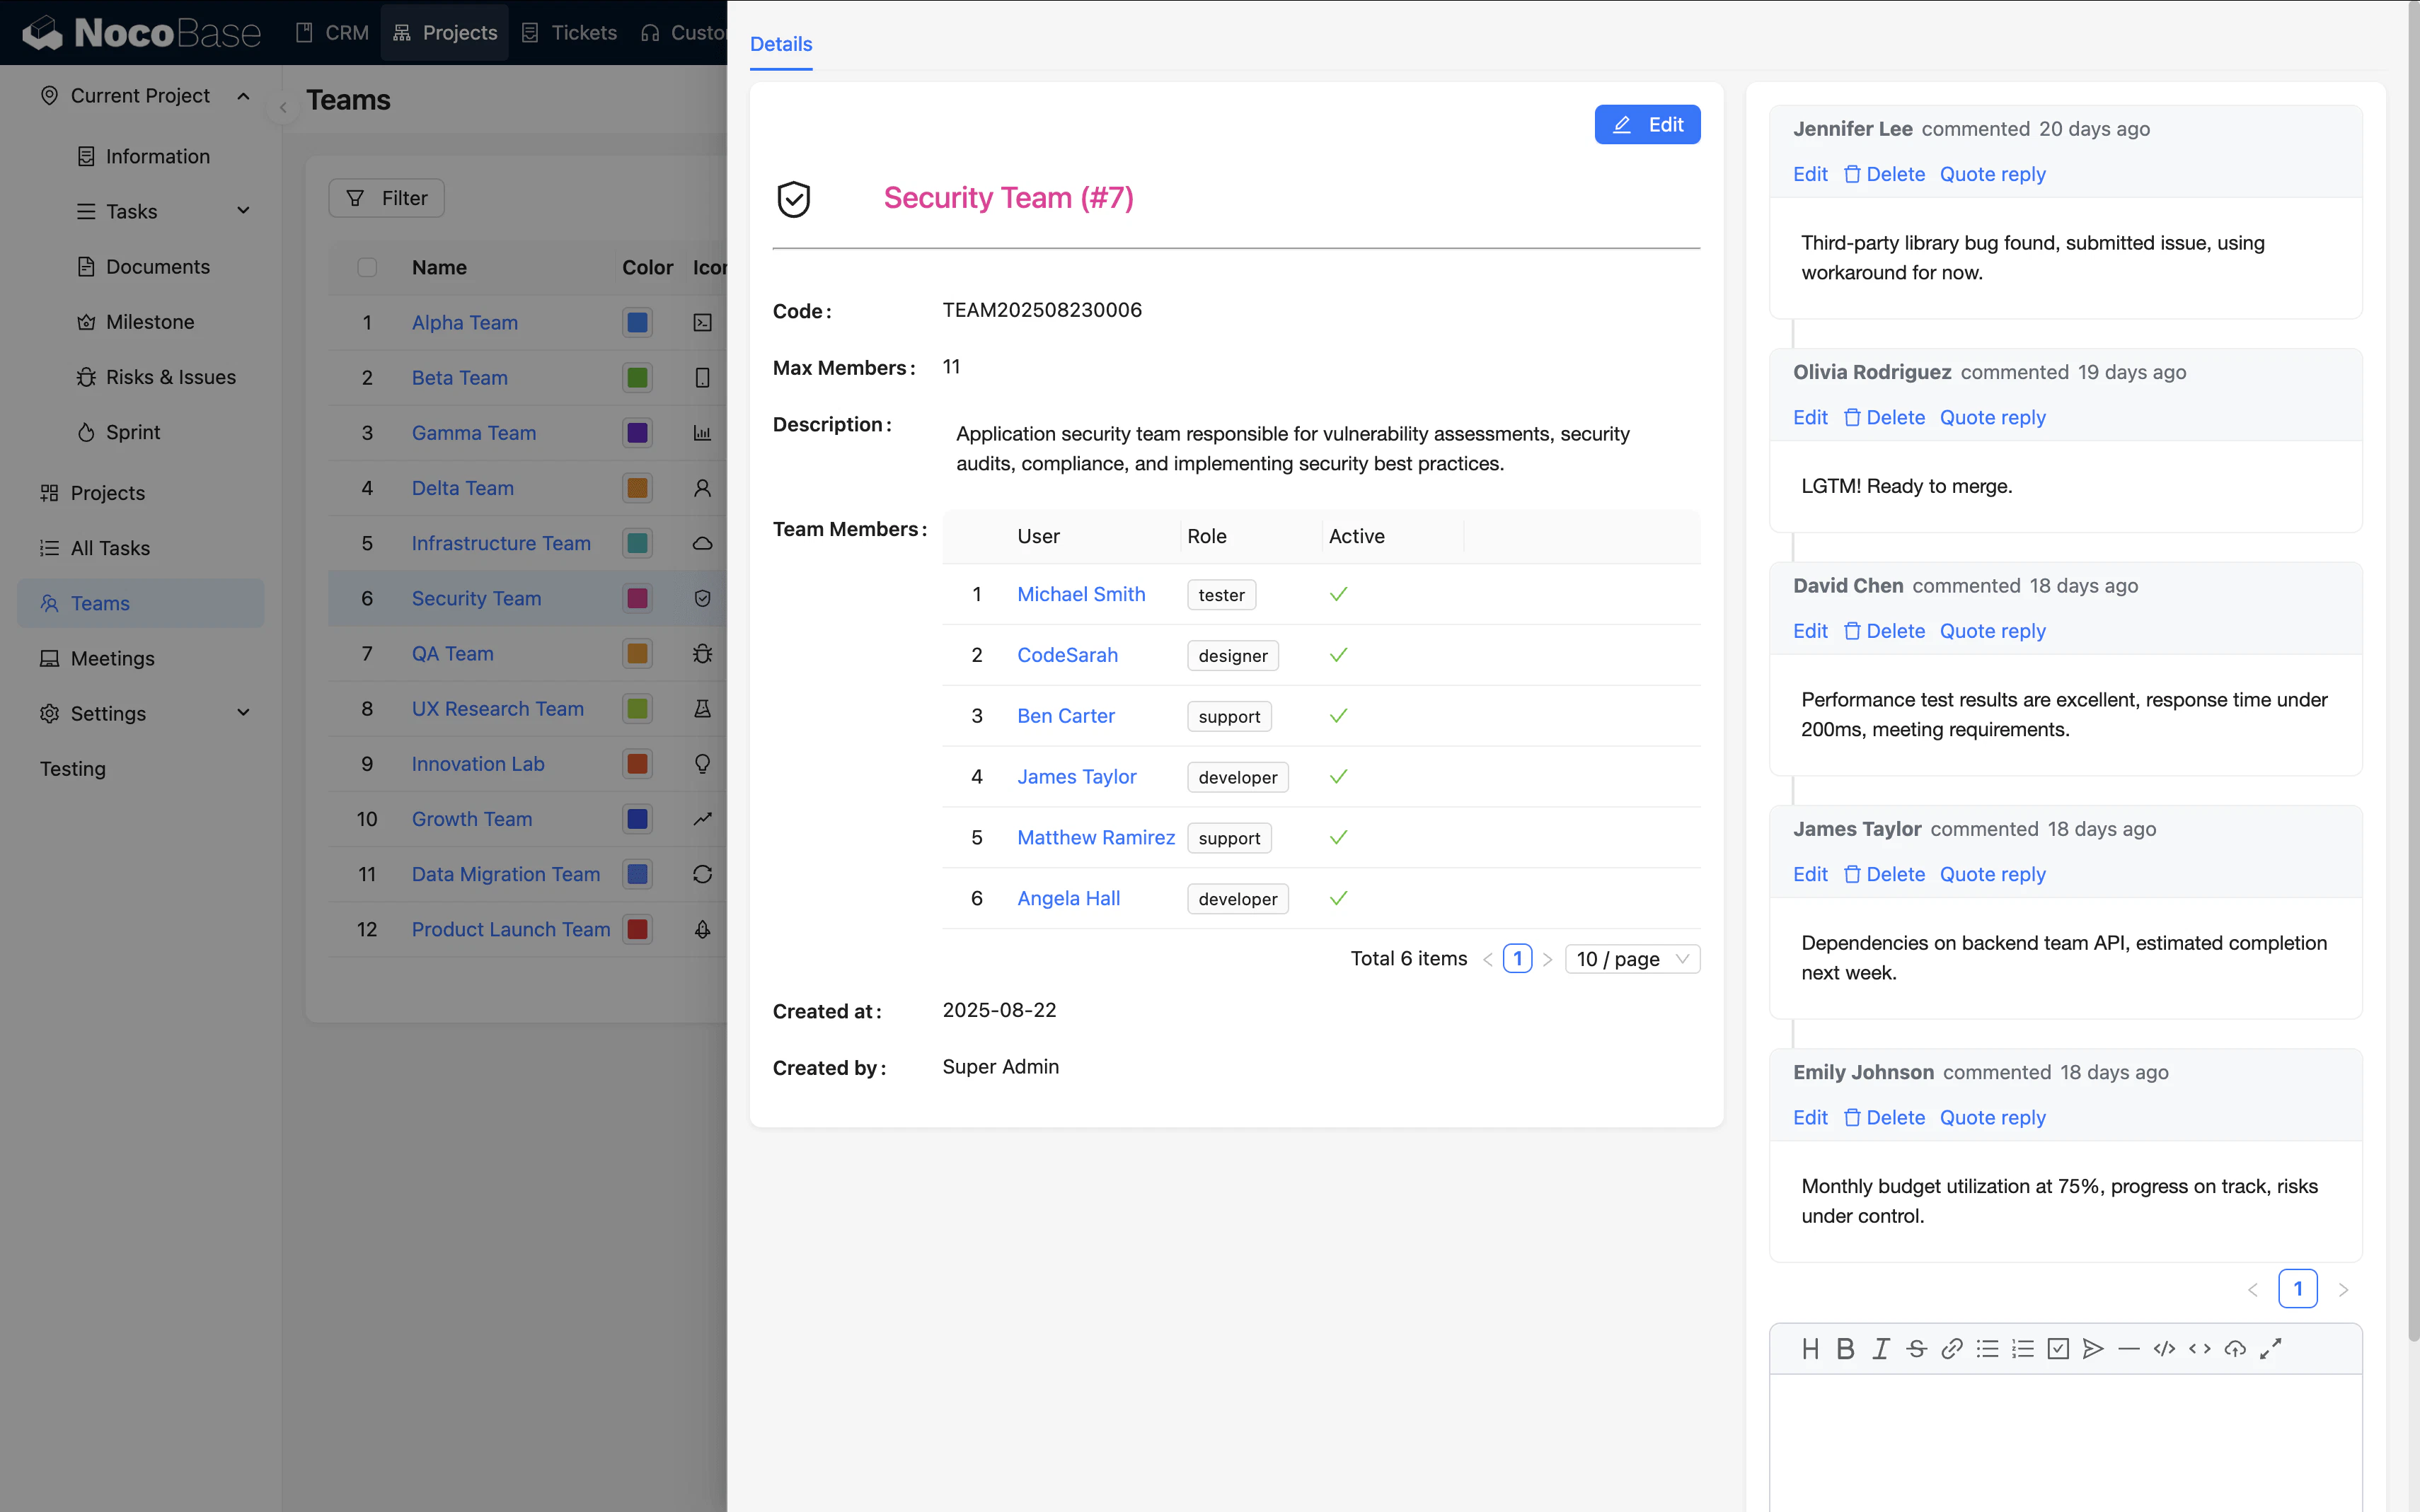Collapse the Current Project menu group
Viewport: 2420px width, 1512px height.
tap(243, 96)
